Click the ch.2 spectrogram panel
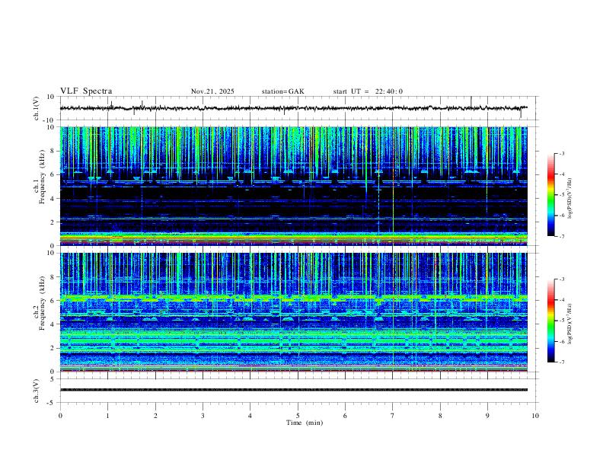This screenshot has width=603, height=466. tap(293, 312)
